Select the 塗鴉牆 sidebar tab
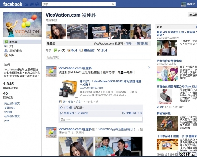 (22, 42)
